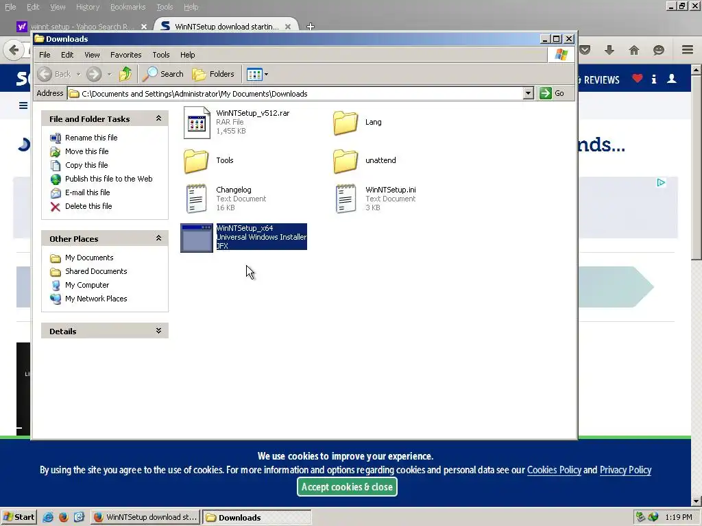Expand the Details panel

tap(158, 331)
